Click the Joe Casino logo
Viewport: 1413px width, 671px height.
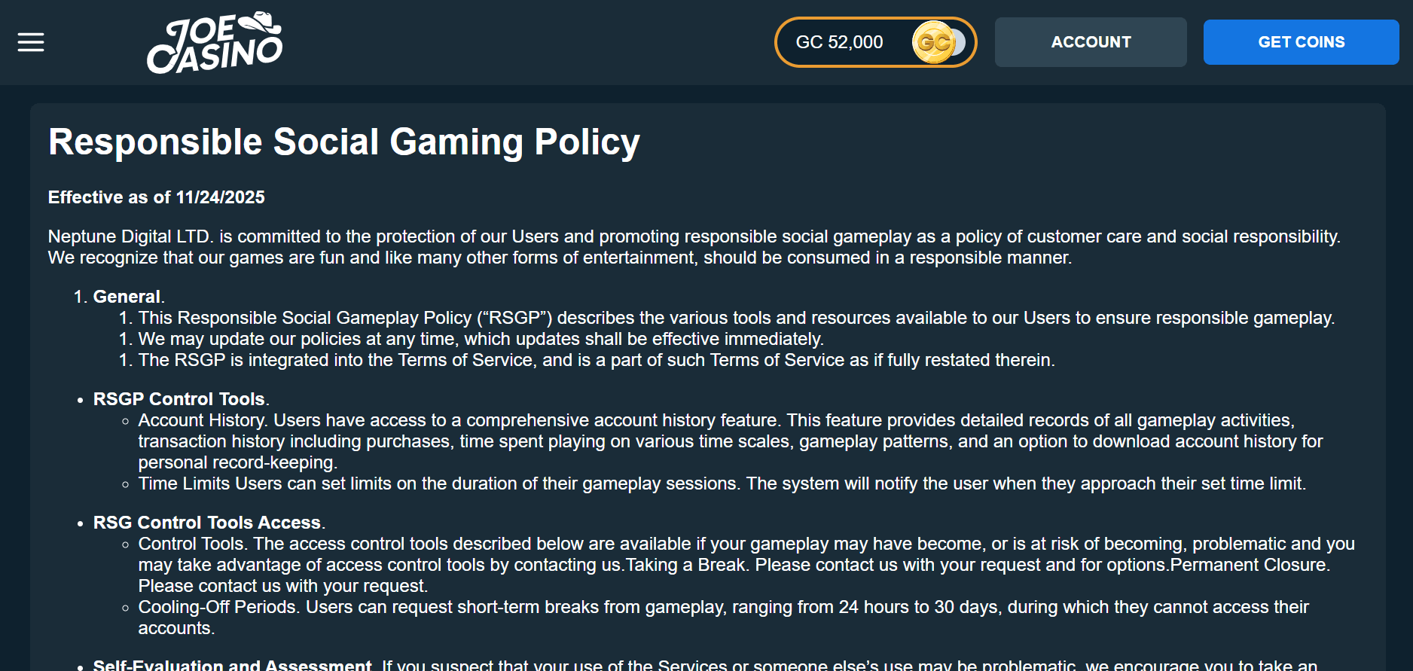pos(215,43)
